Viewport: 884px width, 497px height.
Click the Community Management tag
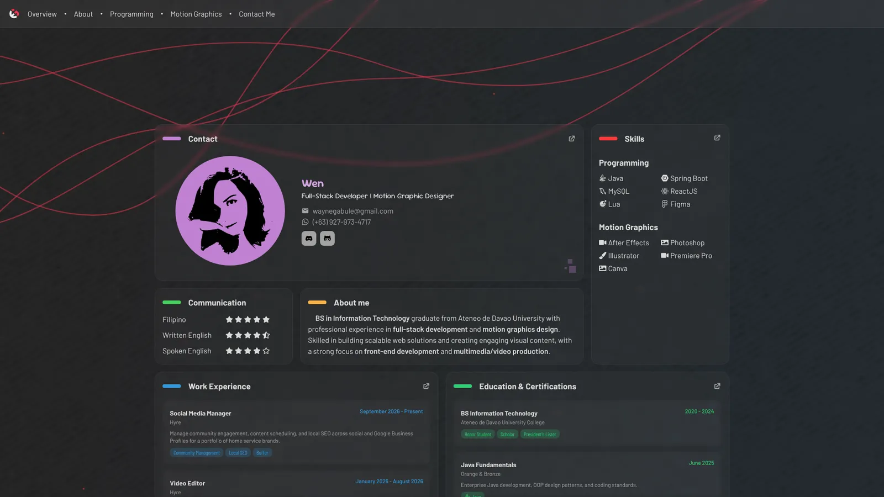coord(197,453)
